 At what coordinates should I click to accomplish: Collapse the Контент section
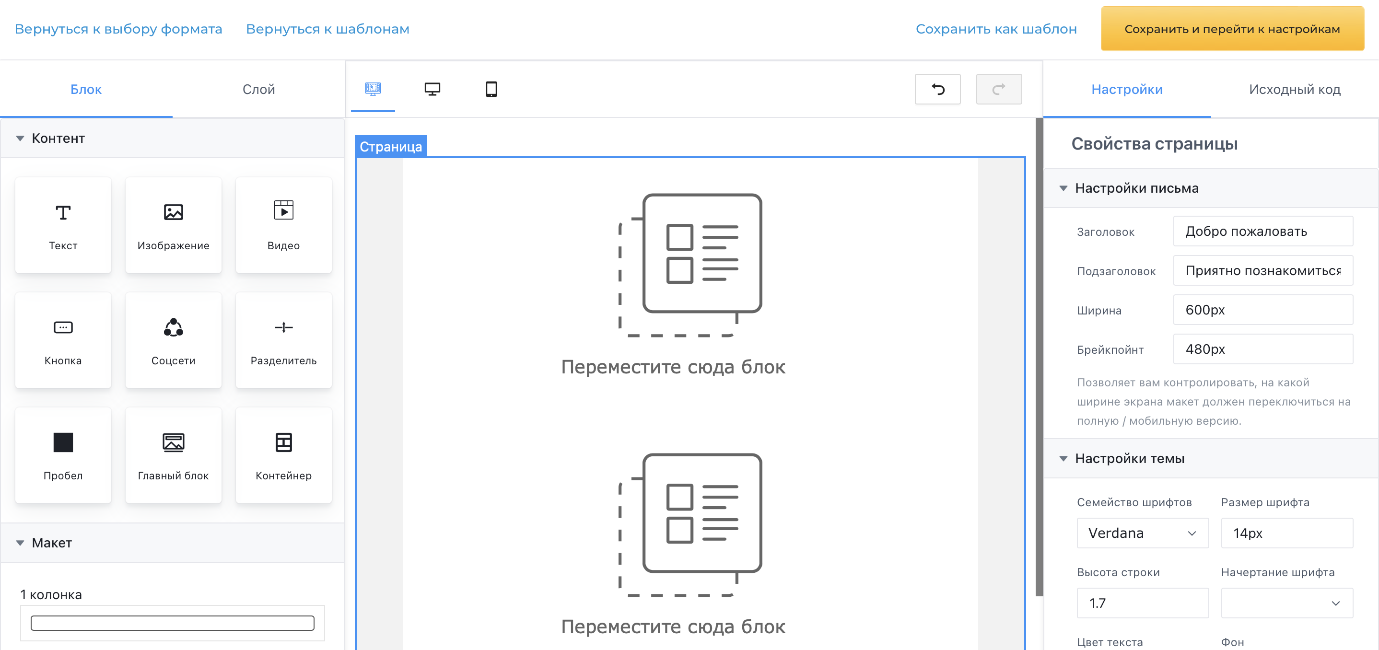(x=20, y=138)
